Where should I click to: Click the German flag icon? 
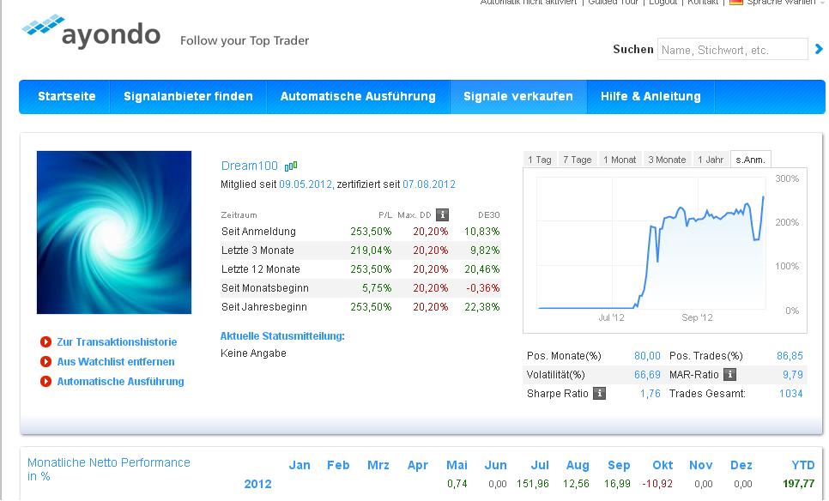tap(735, 3)
